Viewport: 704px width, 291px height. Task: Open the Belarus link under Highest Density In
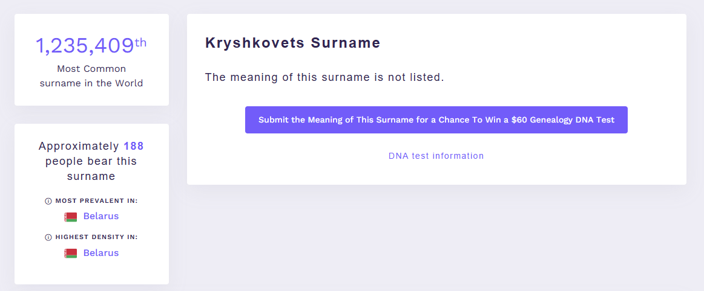pyautogui.click(x=101, y=253)
